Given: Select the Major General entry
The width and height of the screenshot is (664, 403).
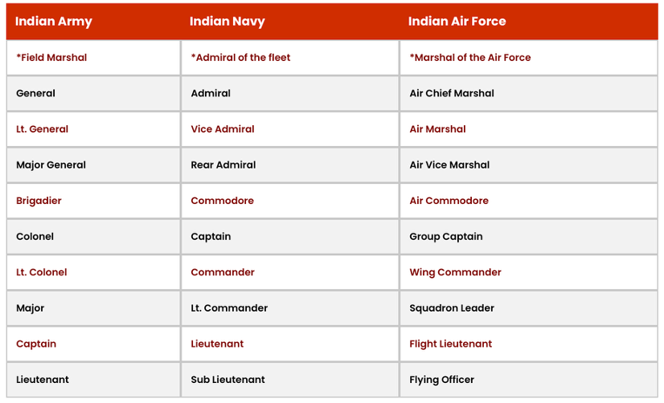Looking at the screenshot, I should 51,165.
